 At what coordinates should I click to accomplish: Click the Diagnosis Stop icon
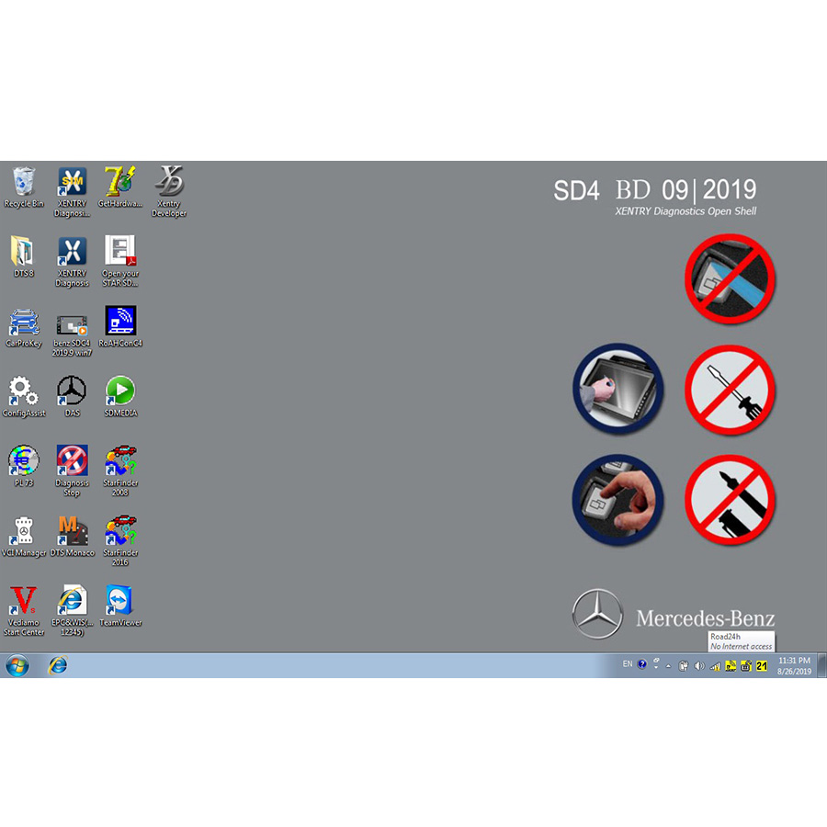(72, 461)
